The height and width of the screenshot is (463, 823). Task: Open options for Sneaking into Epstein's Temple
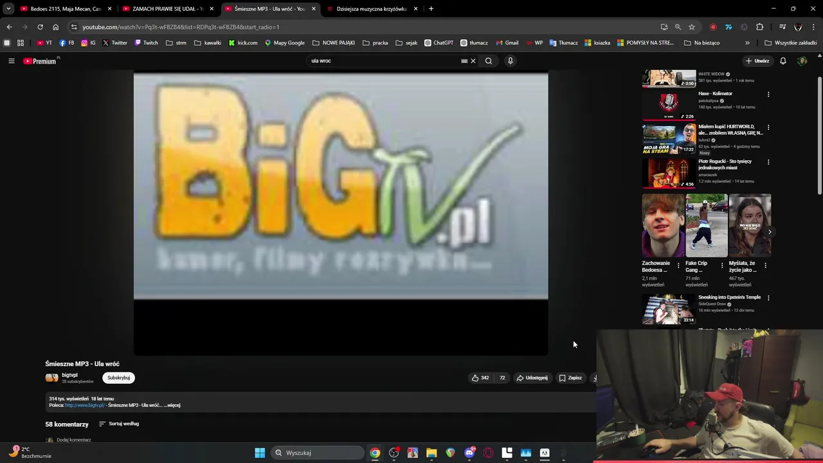coord(768,298)
